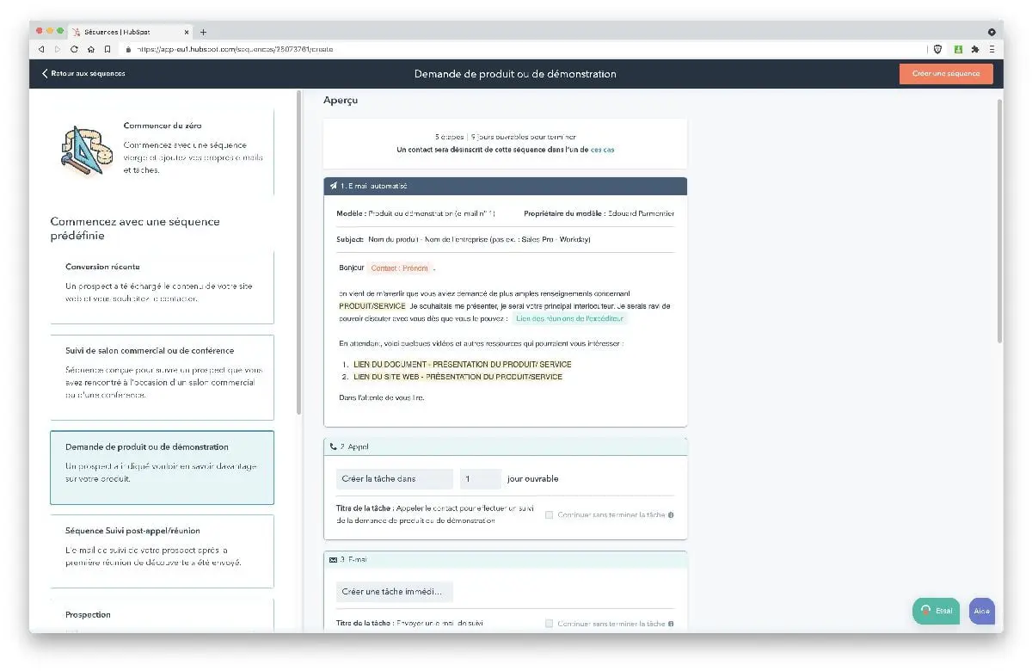The height and width of the screenshot is (671, 1032).
Task: Toggle Continuer sans terminer la tâche in E-mail step
Action: (x=549, y=624)
